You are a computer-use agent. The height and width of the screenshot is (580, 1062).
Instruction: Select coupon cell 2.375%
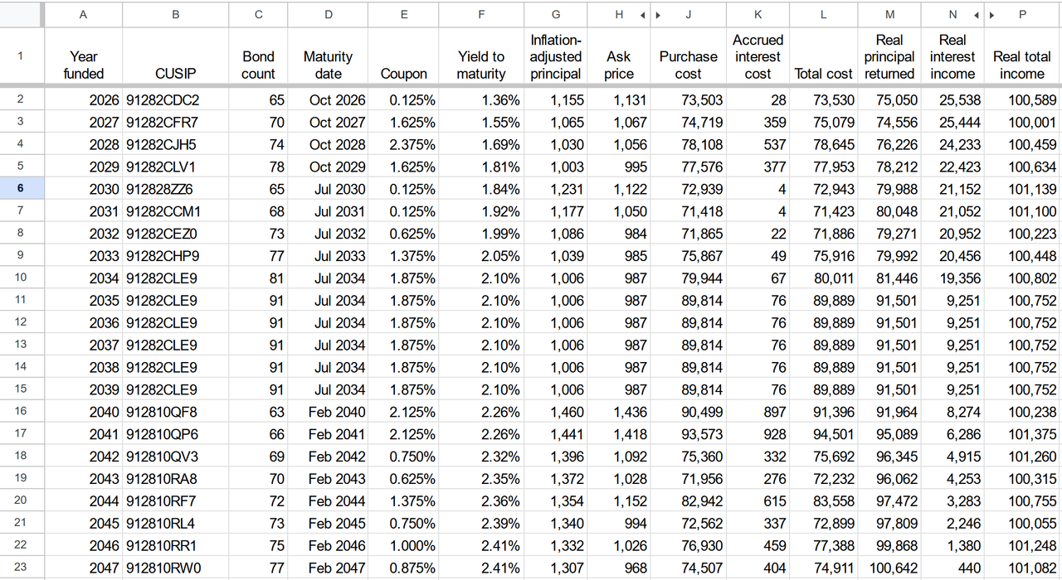point(404,145)
